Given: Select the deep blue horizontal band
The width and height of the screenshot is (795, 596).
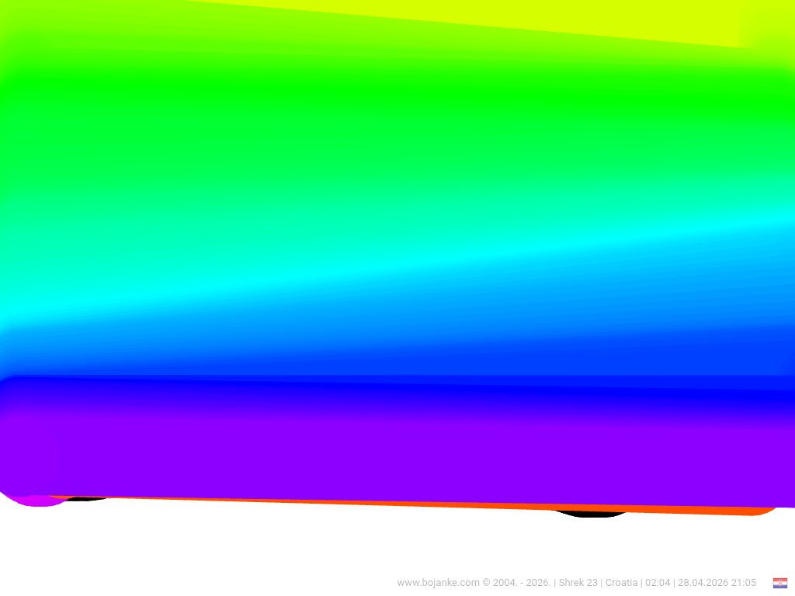Looking at the screenshot, I should click(x=388, y=388).
